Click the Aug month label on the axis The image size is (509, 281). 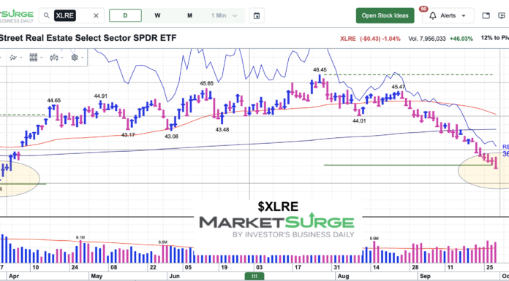tap(343, 277)
